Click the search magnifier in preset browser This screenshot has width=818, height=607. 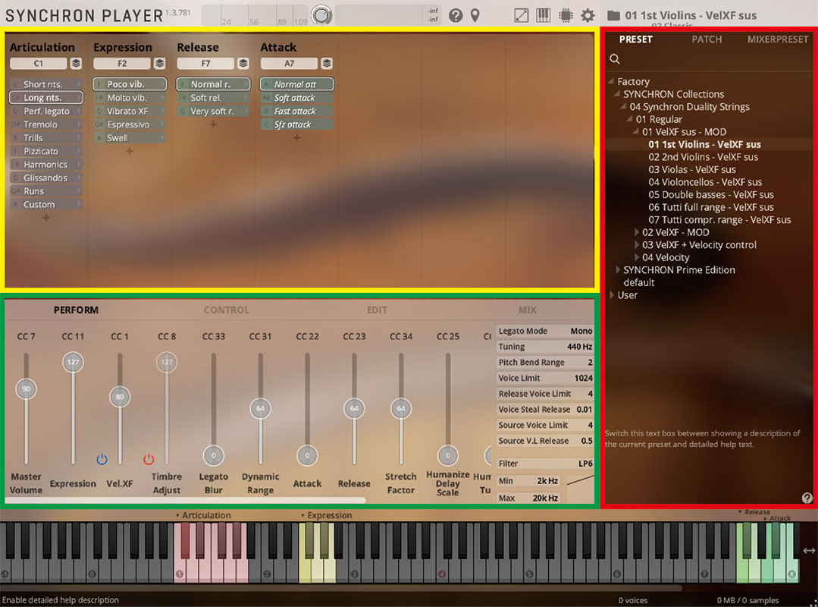pyautogui.click(x=615, y=59)
